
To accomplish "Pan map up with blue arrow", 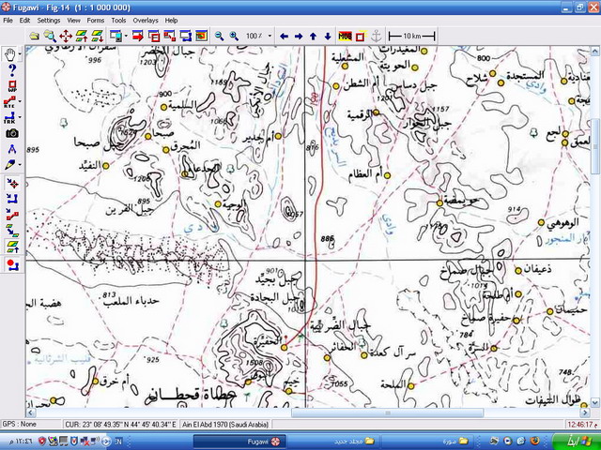I will click(313, 37).
